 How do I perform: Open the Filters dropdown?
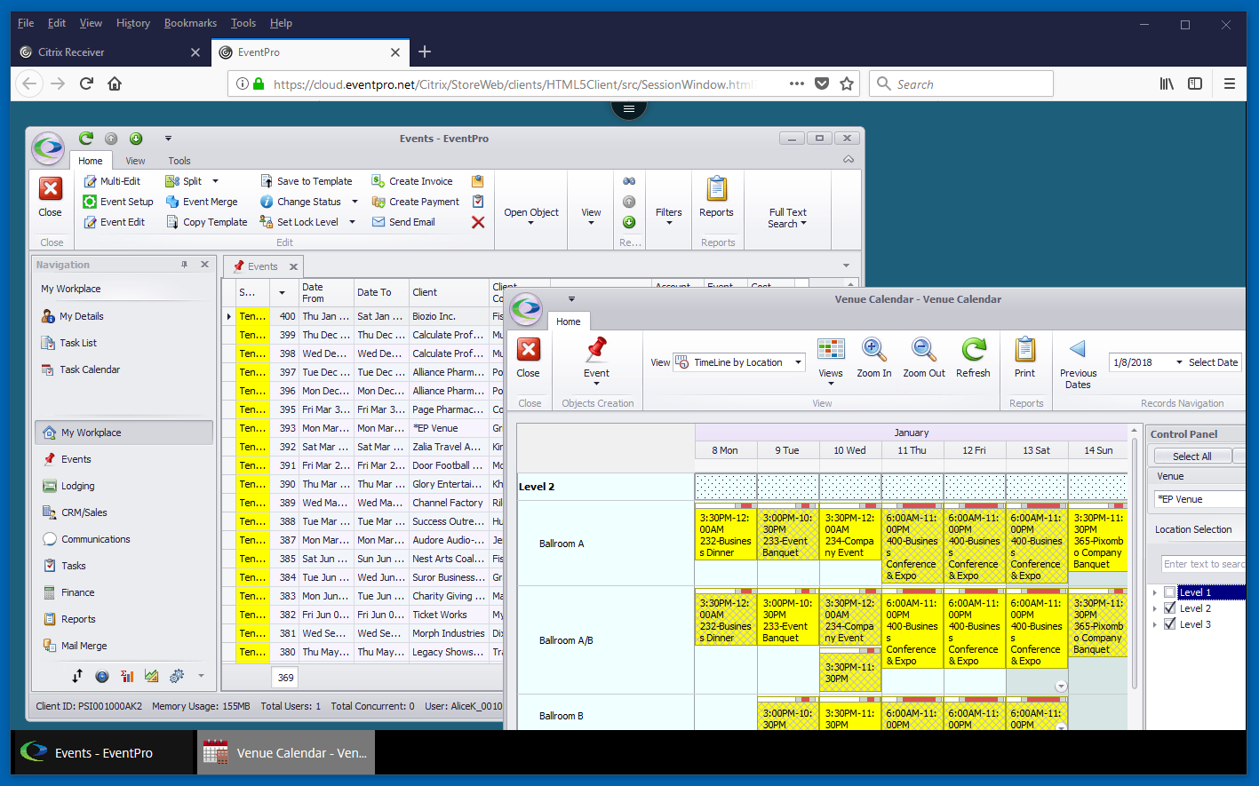(x=669, y=217)
